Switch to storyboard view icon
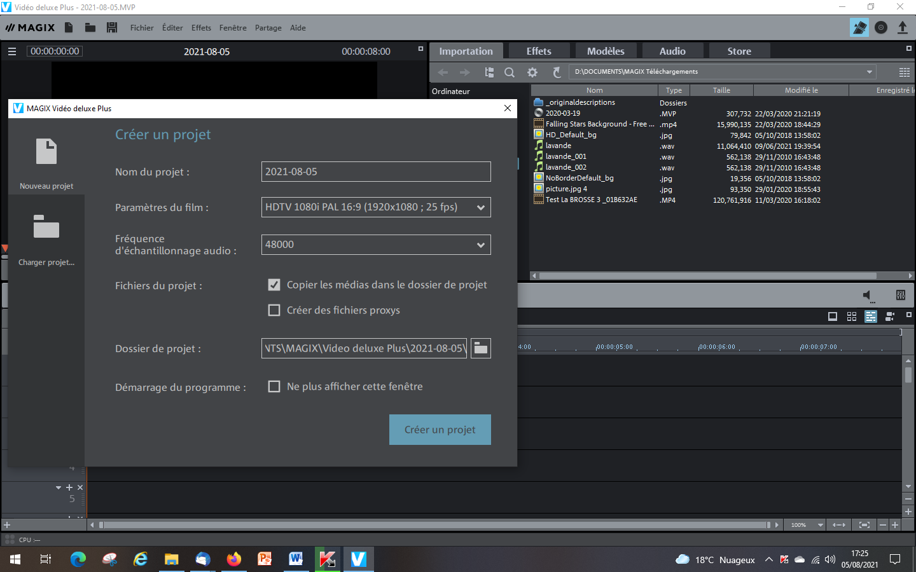This screenshot has width=916, height=572. coord(833,317)
